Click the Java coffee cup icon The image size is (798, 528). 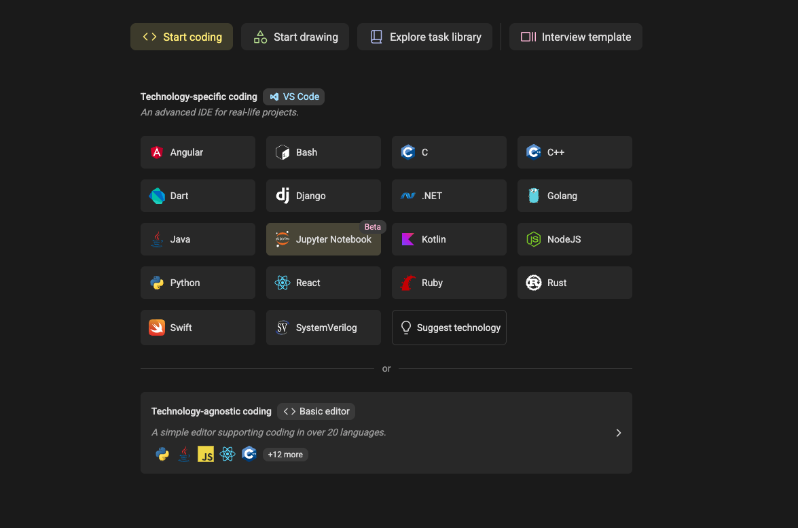(x=157, y=239)
